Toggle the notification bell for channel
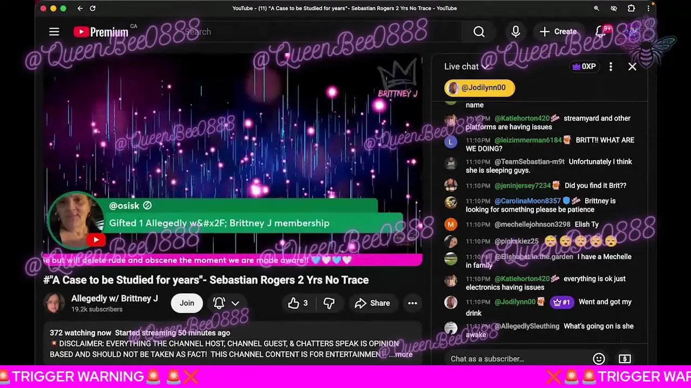The height and width of the screenshot is (388, 691). pyautogui.click(x=219, y=303)
